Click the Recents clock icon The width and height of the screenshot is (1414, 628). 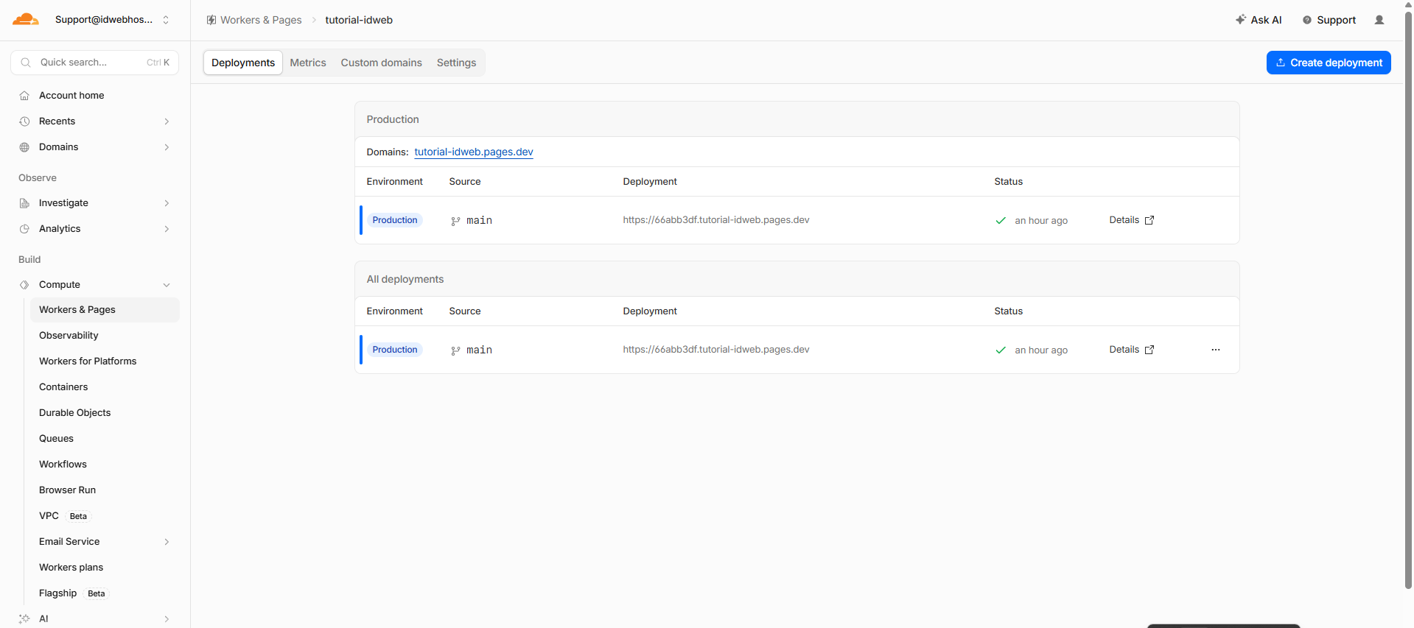click(x=24, y=121)
